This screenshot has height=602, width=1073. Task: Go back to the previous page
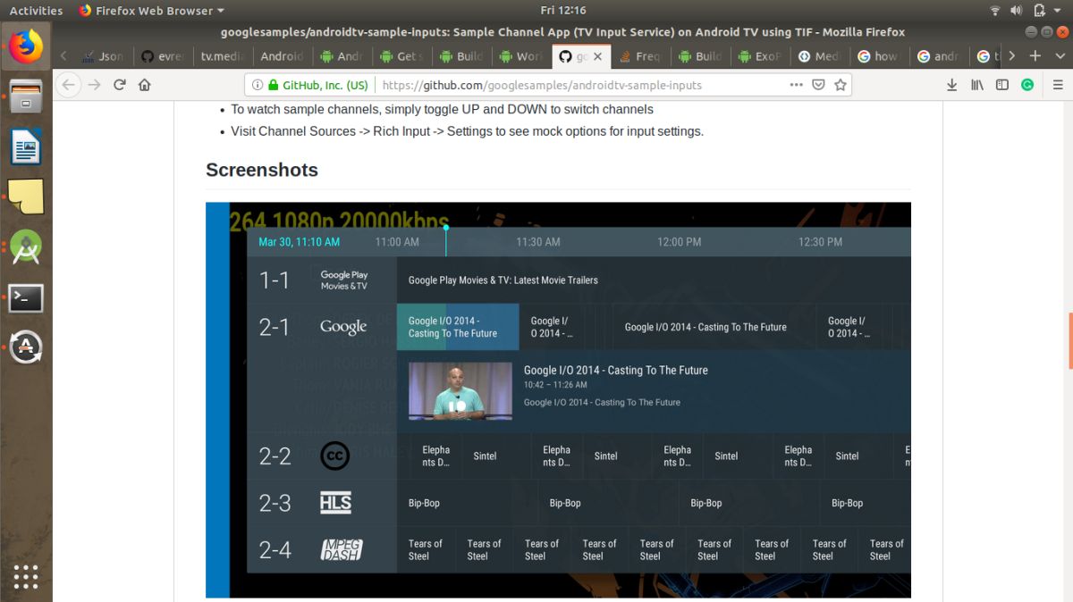[70, 85]
